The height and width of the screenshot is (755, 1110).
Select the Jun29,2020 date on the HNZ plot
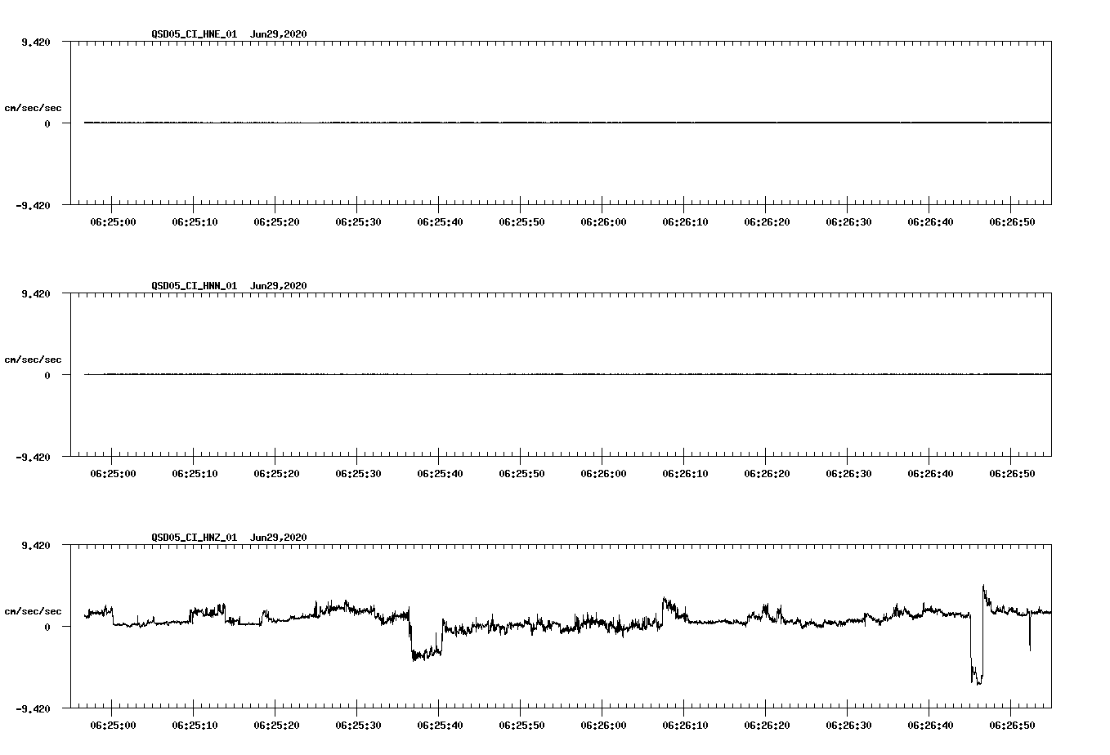[x=278, y=538]
